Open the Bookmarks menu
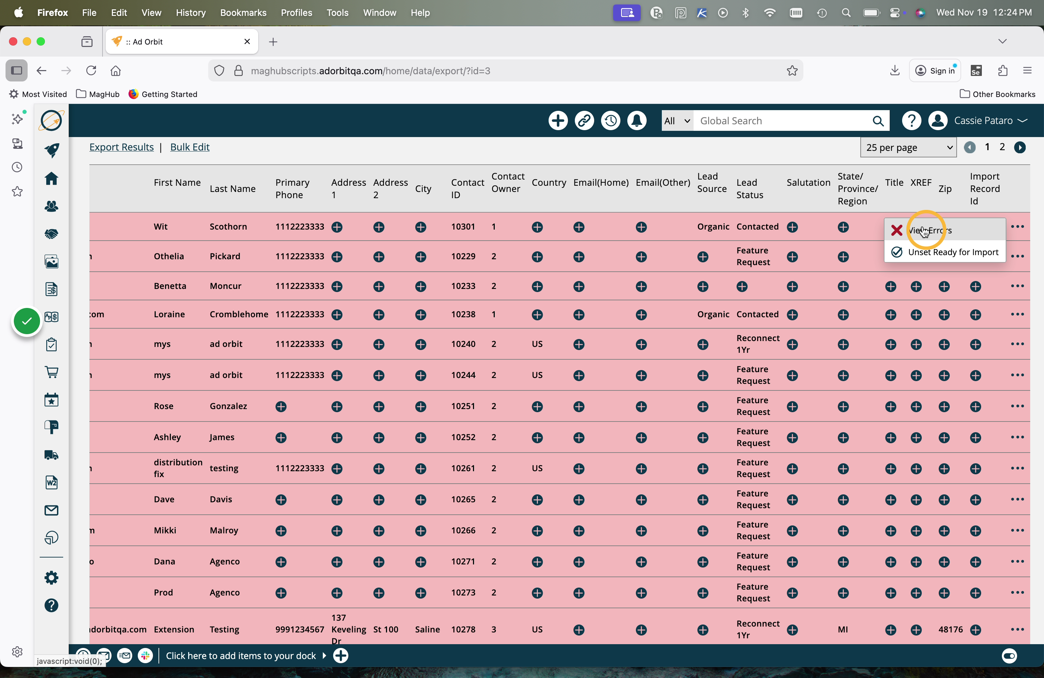The height and width of the screenshot is (678, 1044). click(x=243, y=13)
